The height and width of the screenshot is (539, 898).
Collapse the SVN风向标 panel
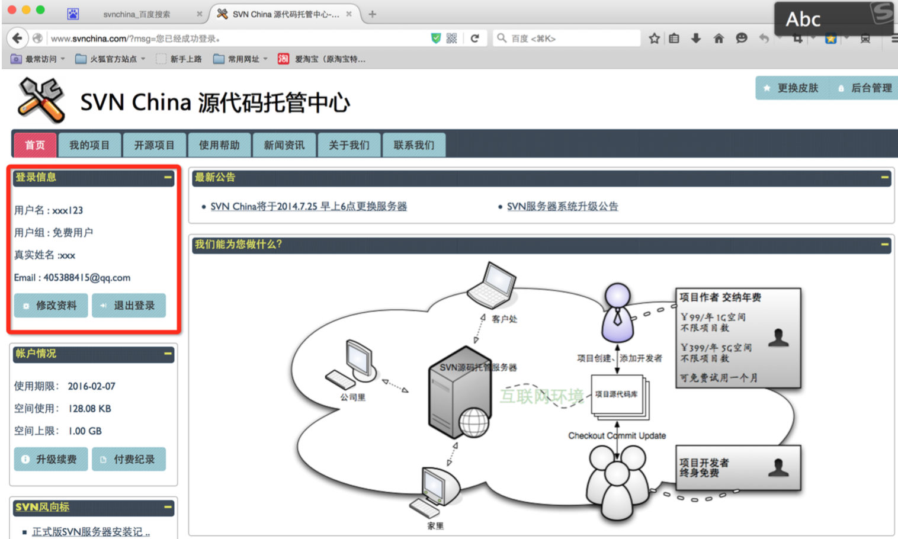(x=168, y=507)
